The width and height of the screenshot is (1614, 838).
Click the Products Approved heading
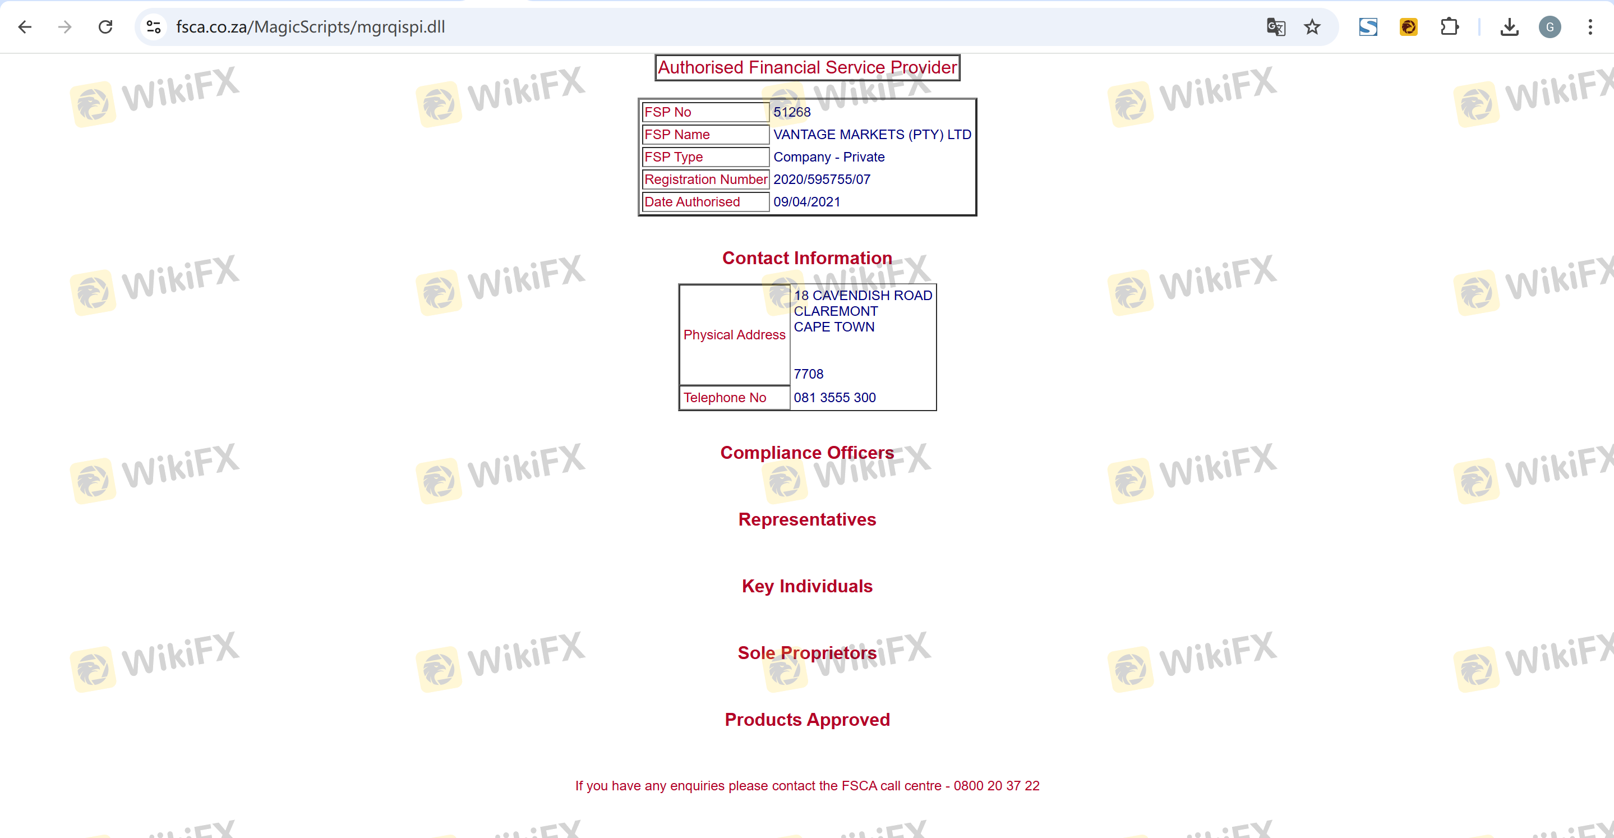point(806,720)
